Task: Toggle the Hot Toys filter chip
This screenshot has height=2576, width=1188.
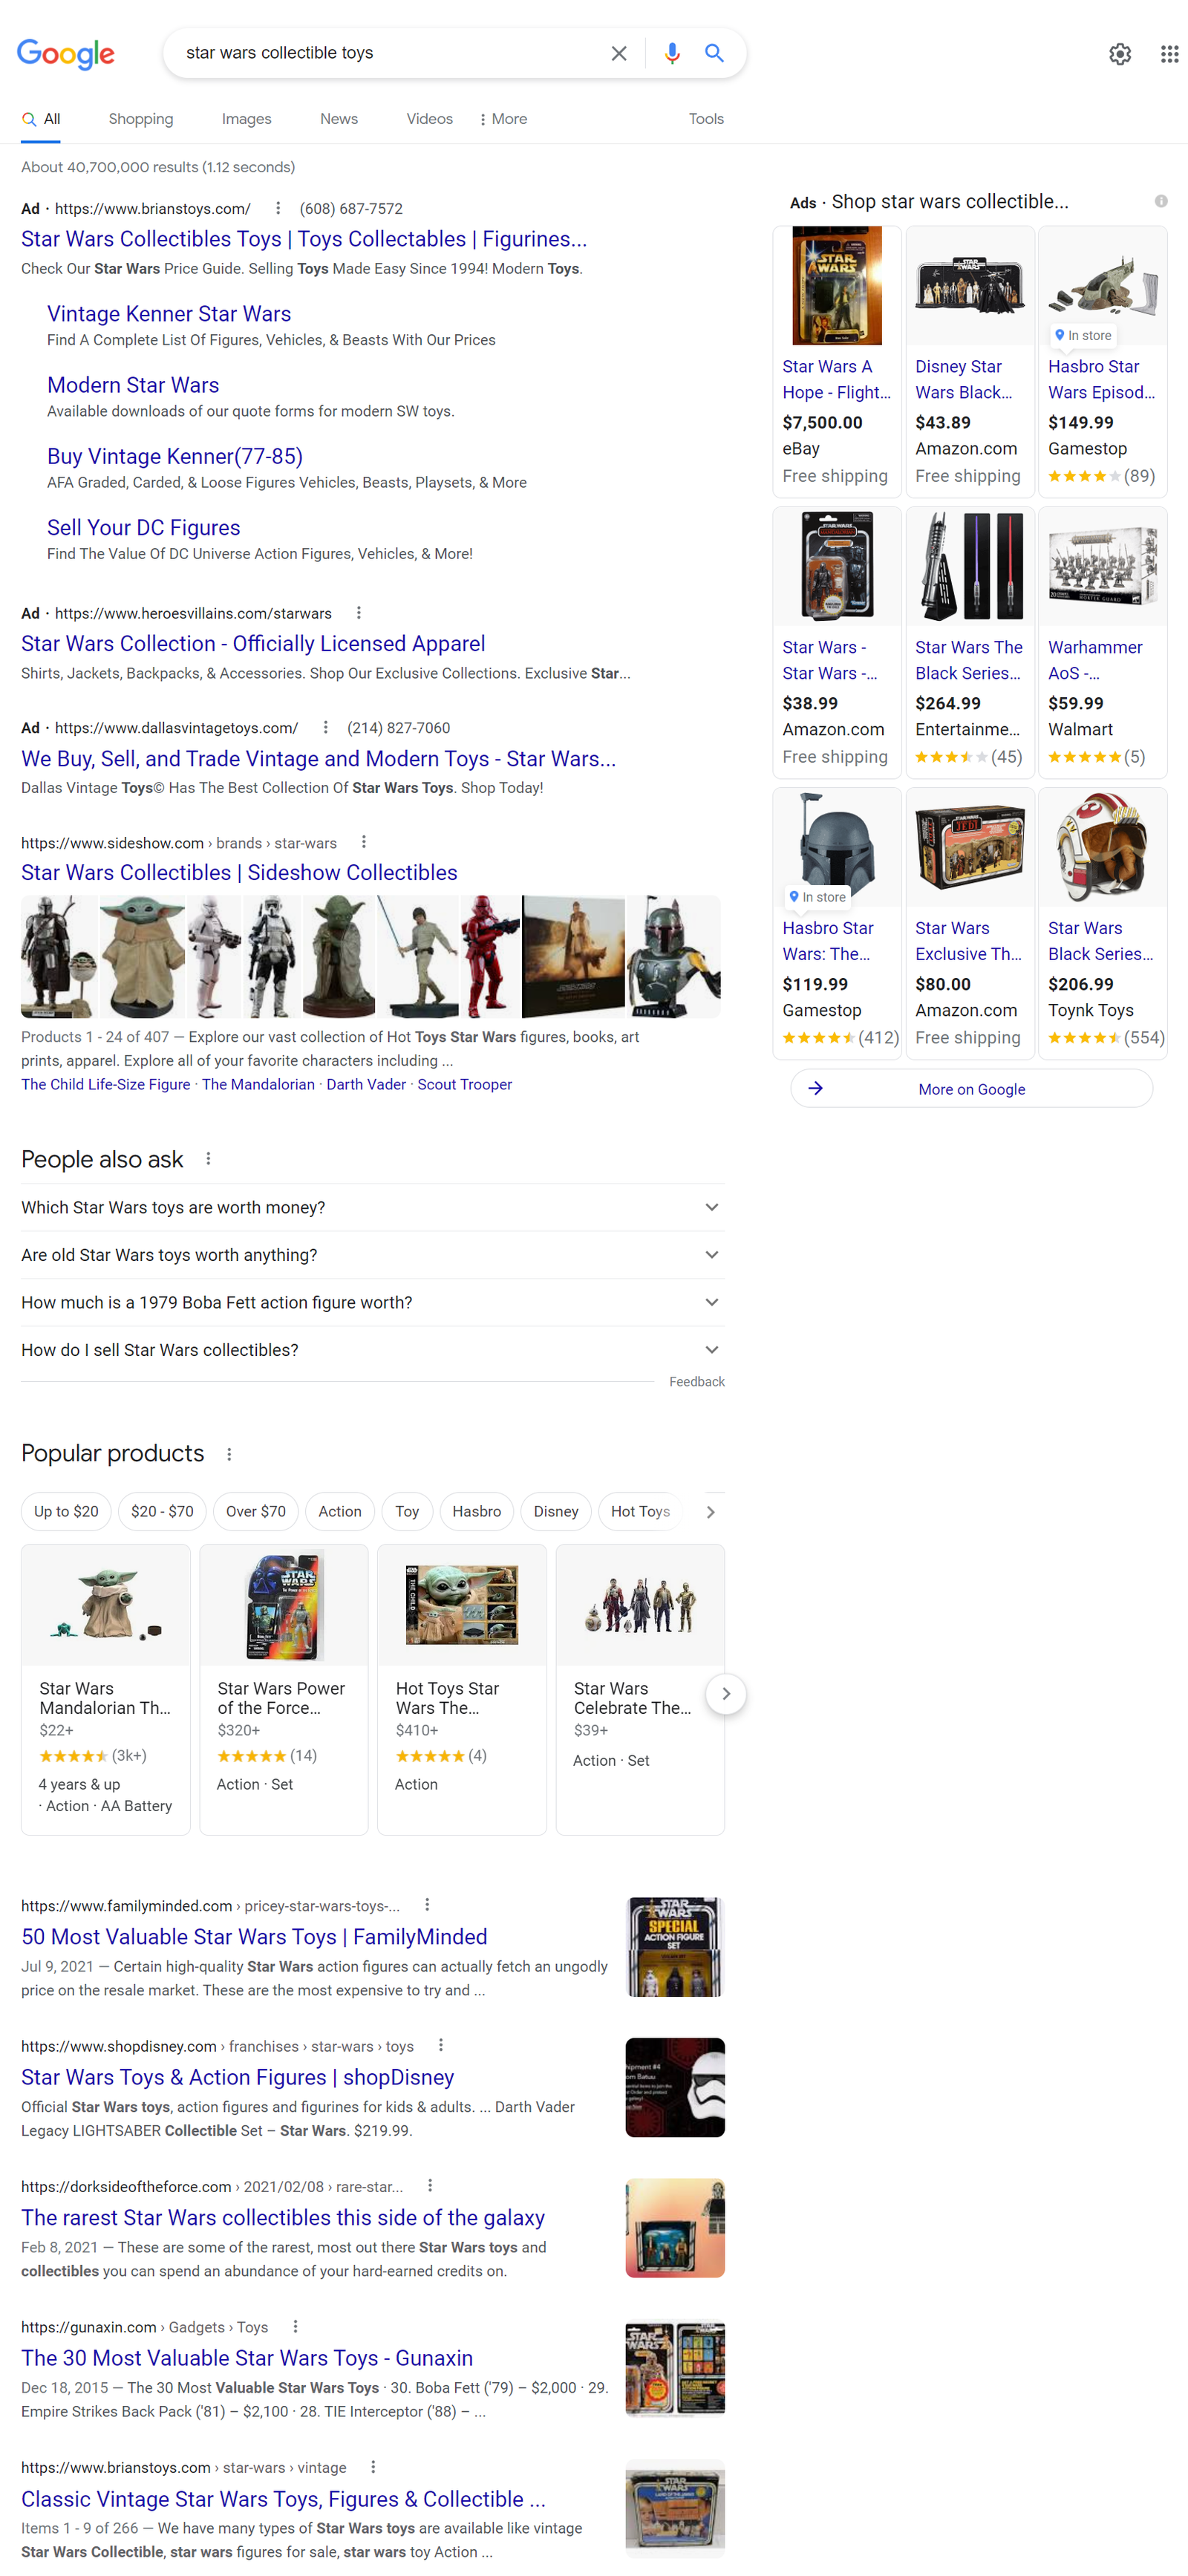Action: [x=641, y=1511]
